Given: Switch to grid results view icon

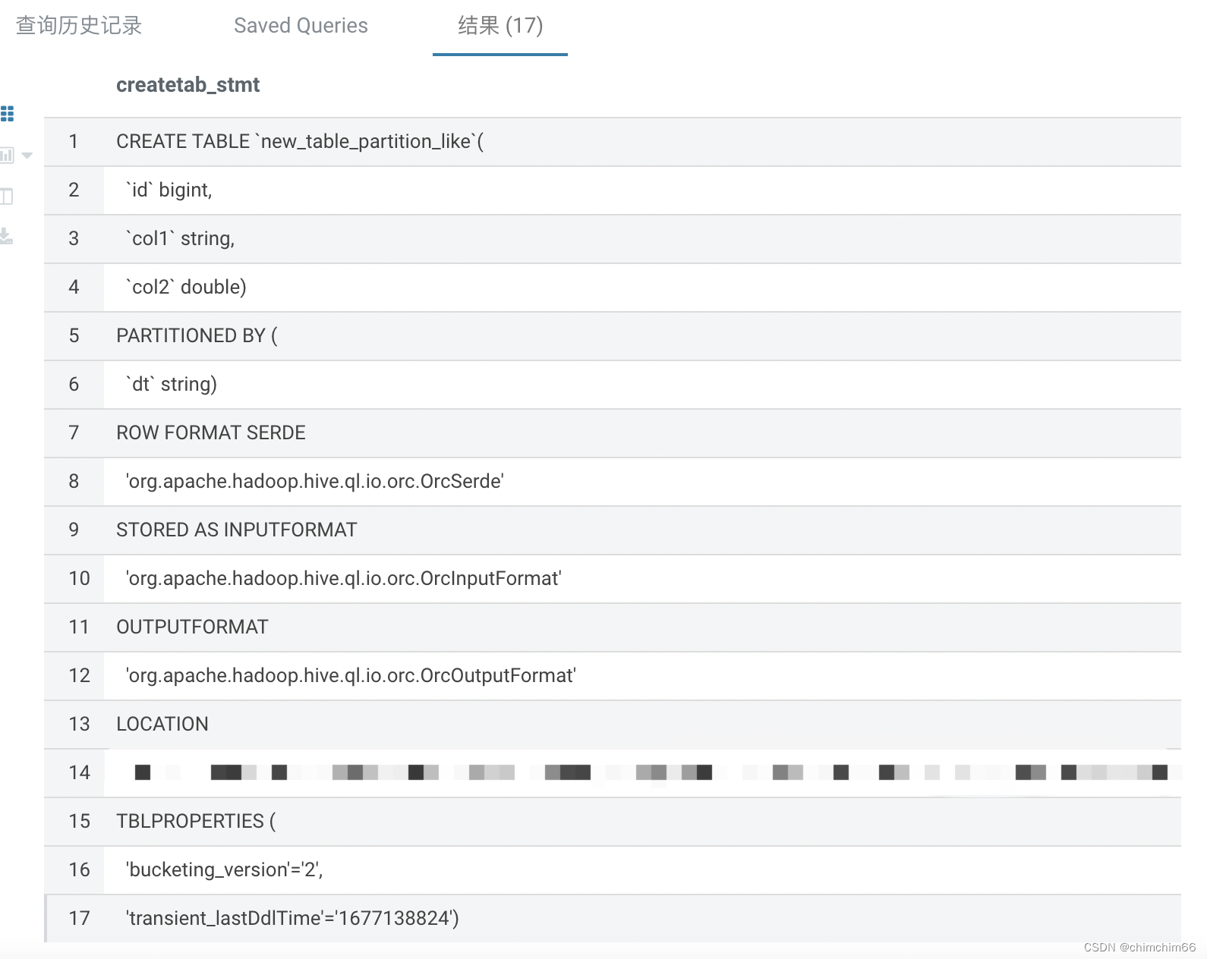Looking at the screenshot, I should (7, 114).
